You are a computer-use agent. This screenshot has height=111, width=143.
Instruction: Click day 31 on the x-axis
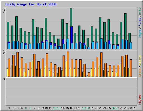(134, 108)
